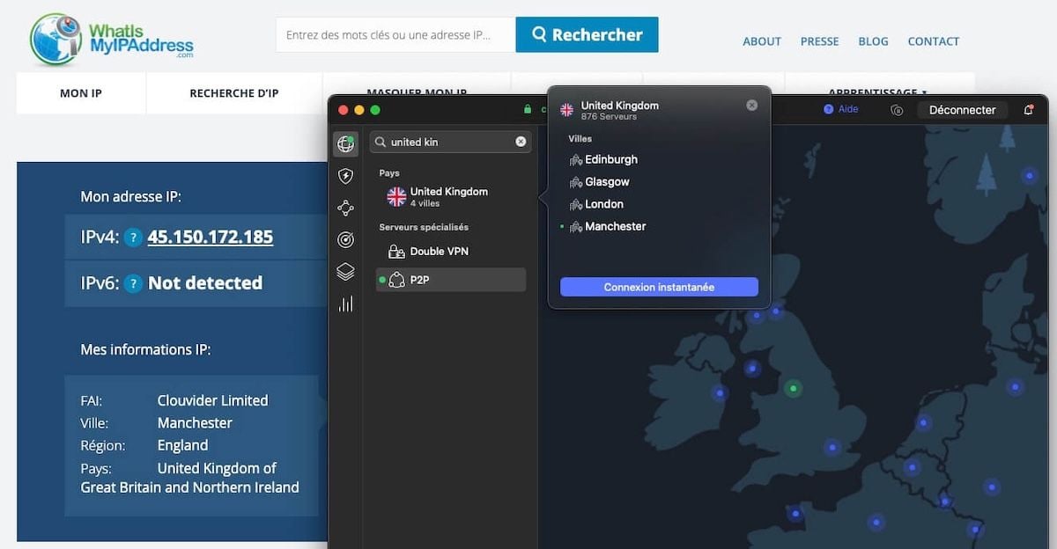Click the Rechercher search button
Image resolution: width=1057 pixels, height=549 pixels.
pyautogui.click(x=587, y=35)
